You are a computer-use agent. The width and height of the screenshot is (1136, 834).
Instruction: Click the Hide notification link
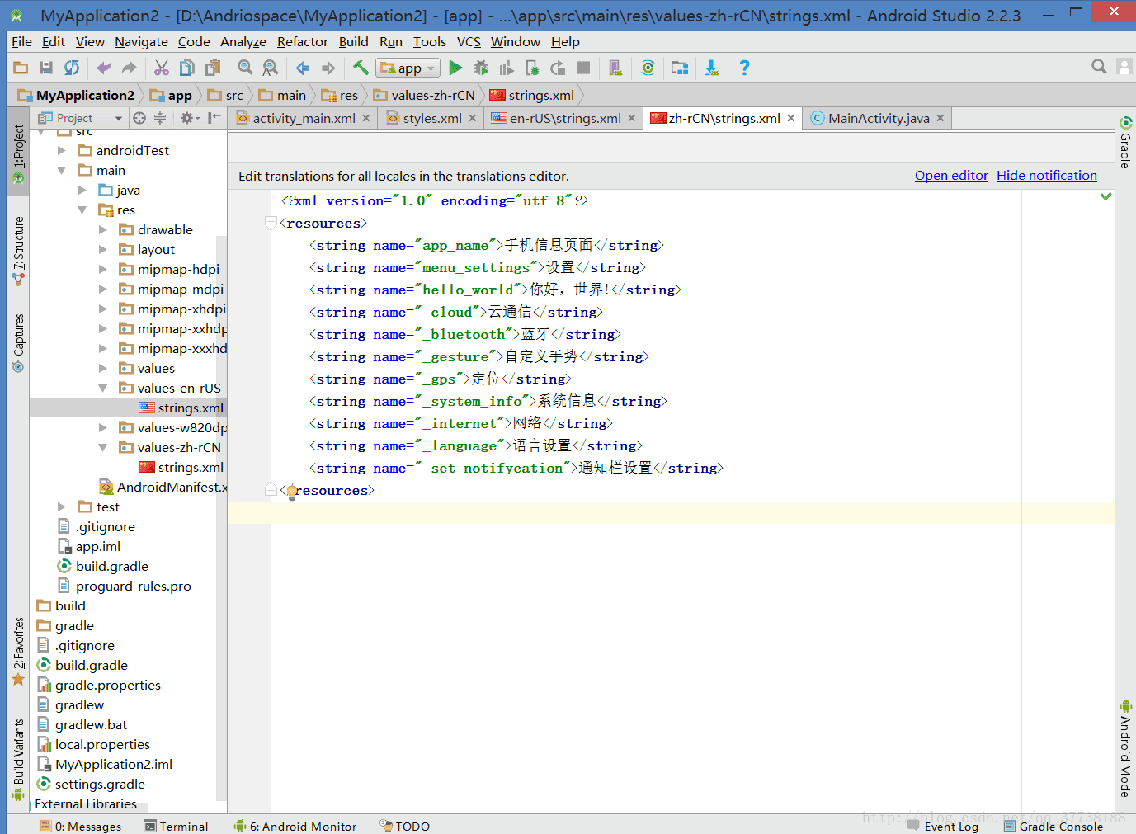(1047, 175)
